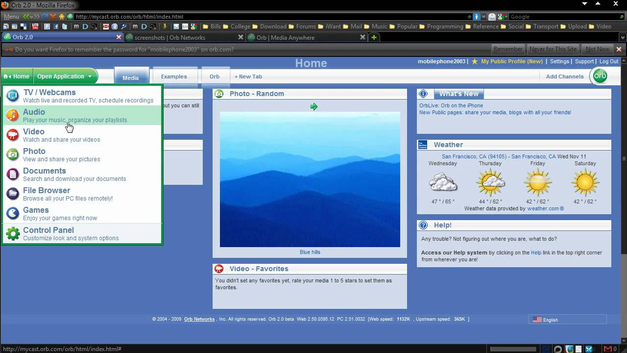Image resolution: width=627 pixels, height=353 pixels.
Task: Click the bookmark star icon in address bar
Action: tap(469, 17)
